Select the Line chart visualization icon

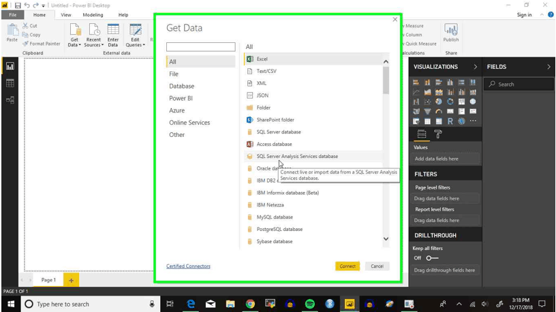[x=416, y=92]
